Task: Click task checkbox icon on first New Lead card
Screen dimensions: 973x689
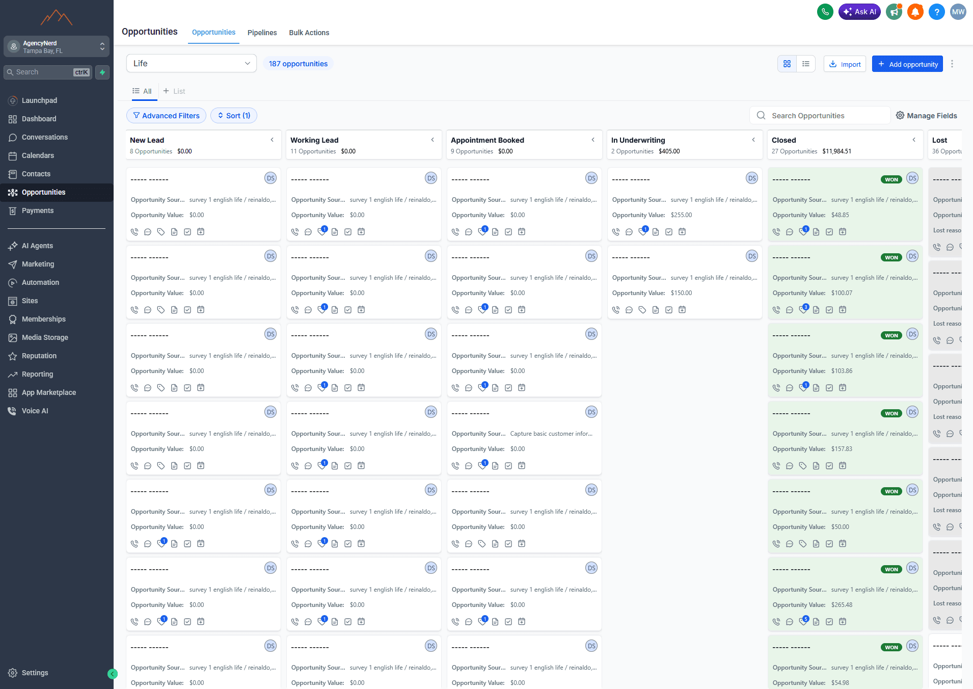Action: [187, 232]
